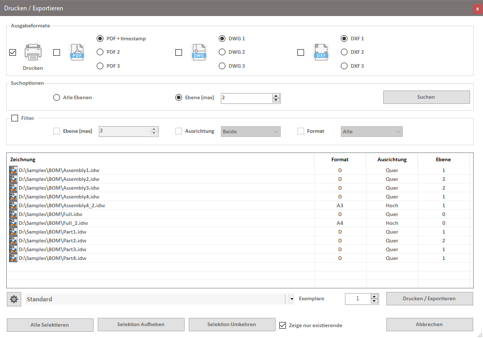The height and width of the screenshot is (338, 483).
Task: Click the PDF file format icon
Action: [x=77, y=52]
